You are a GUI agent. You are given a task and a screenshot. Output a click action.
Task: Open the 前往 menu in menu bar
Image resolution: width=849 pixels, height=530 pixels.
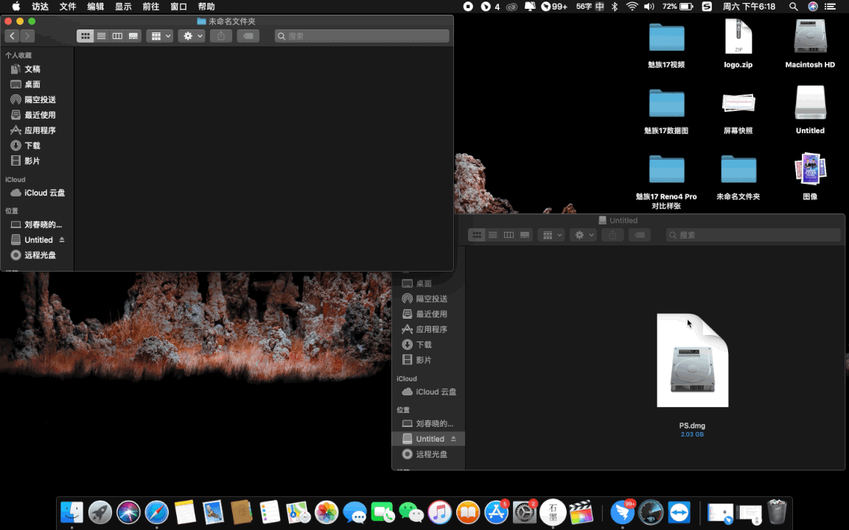point(150,7)
